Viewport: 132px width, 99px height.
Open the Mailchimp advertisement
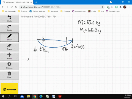tap(9, 88)
